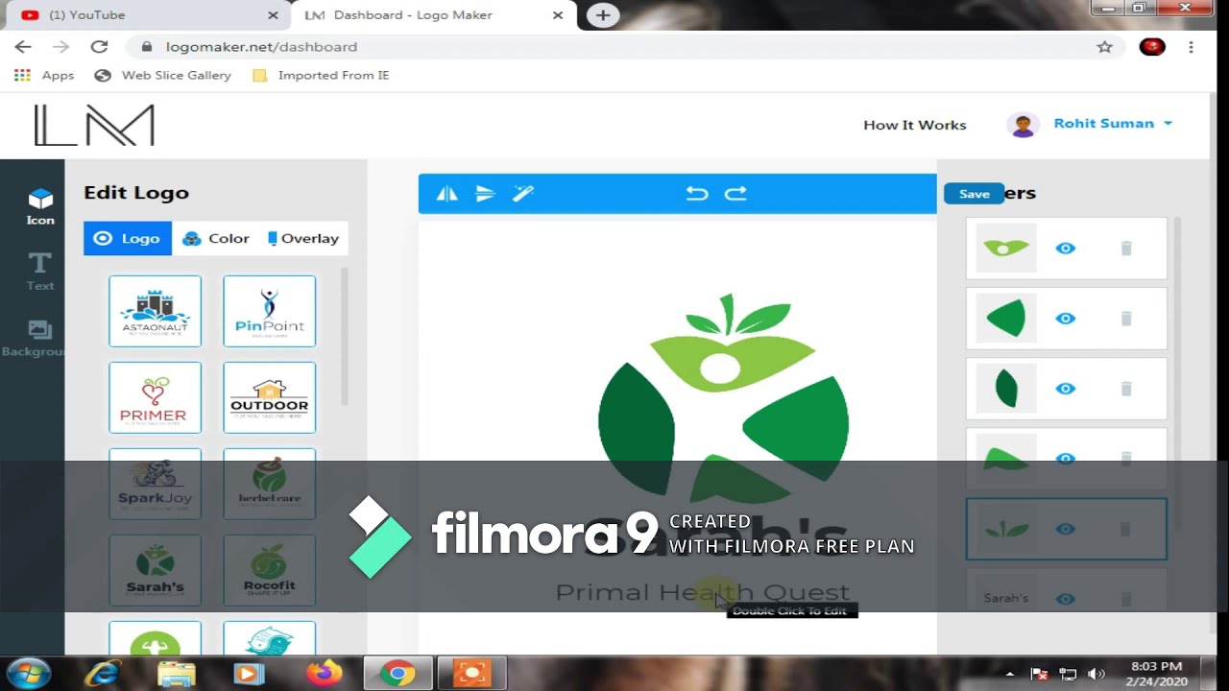This screenshot has height=691, width=1229.
Task: Choose the Rocofit logo template
Action: pos(269,570)
